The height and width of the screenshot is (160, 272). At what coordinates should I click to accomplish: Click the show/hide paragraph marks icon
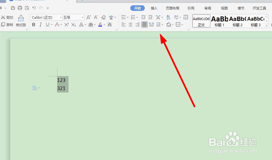click(176, 17)
